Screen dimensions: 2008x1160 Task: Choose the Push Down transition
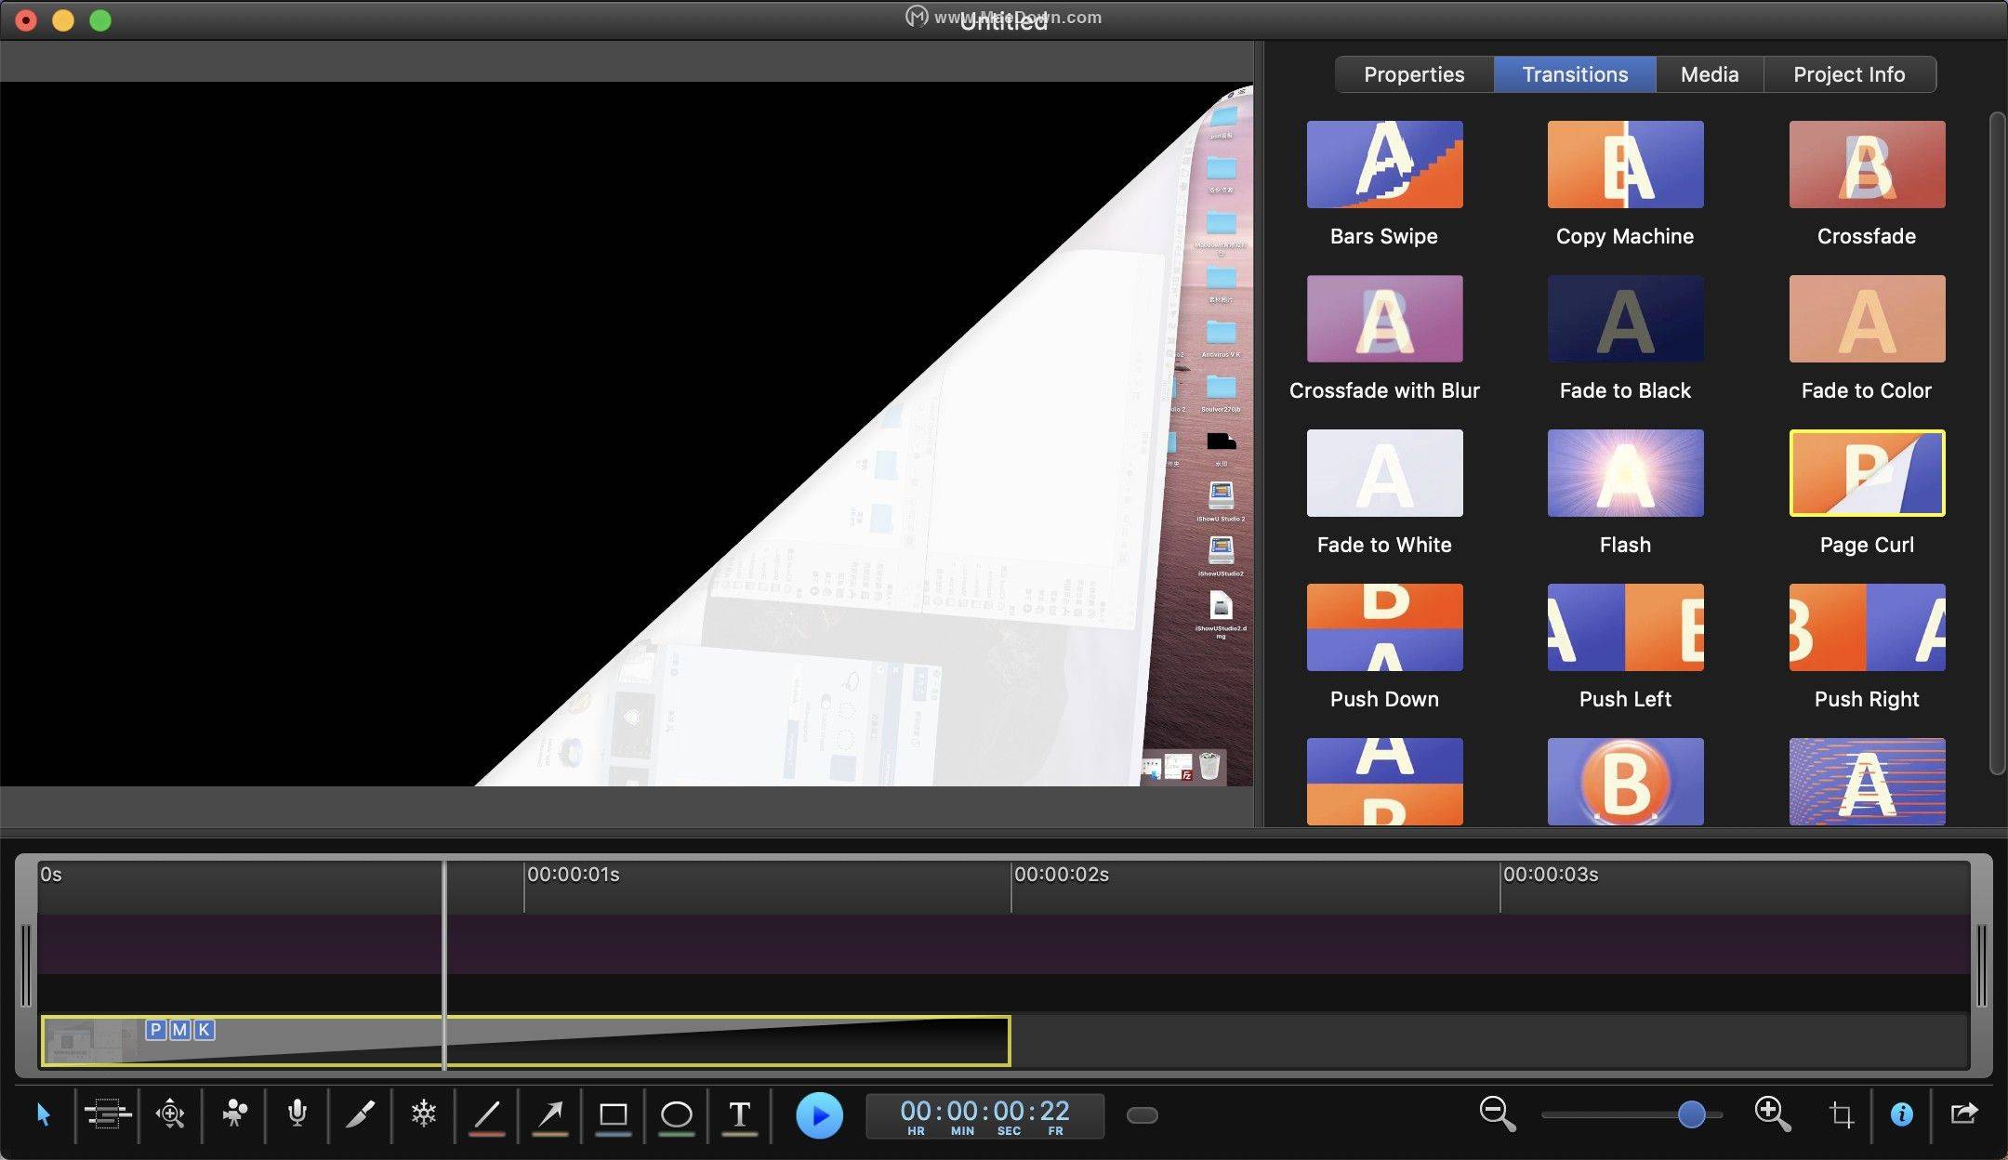tap(1384, 627)
